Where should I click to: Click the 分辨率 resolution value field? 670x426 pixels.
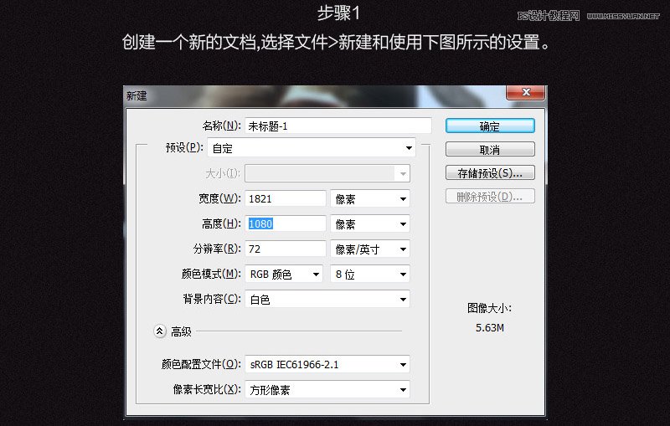[286, 249]
